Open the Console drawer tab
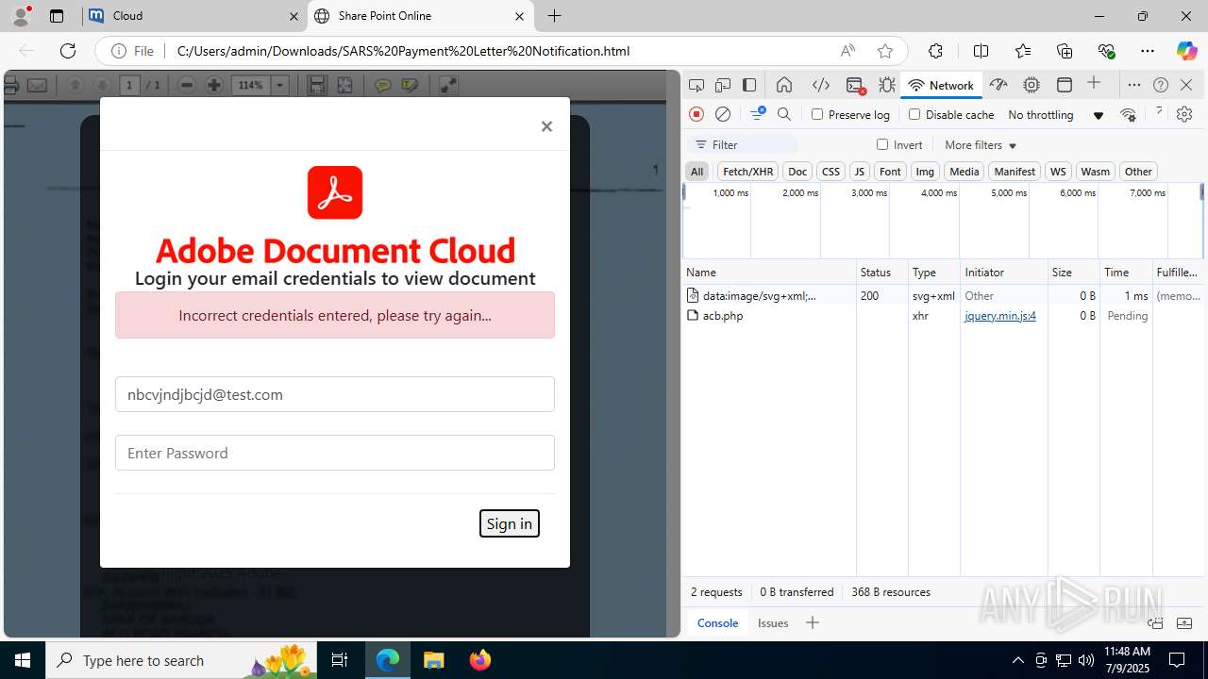 point(717,622)
